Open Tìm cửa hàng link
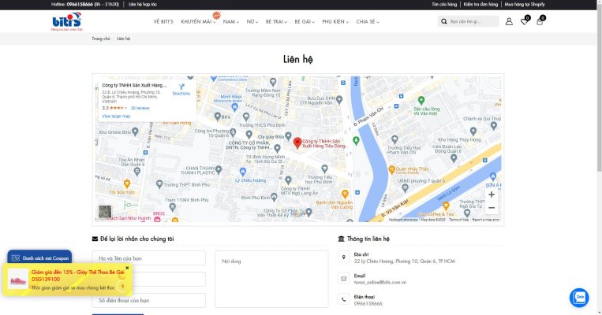Image resolution: width=602 pixels, height=315 pixels. (x=444, y=5)
